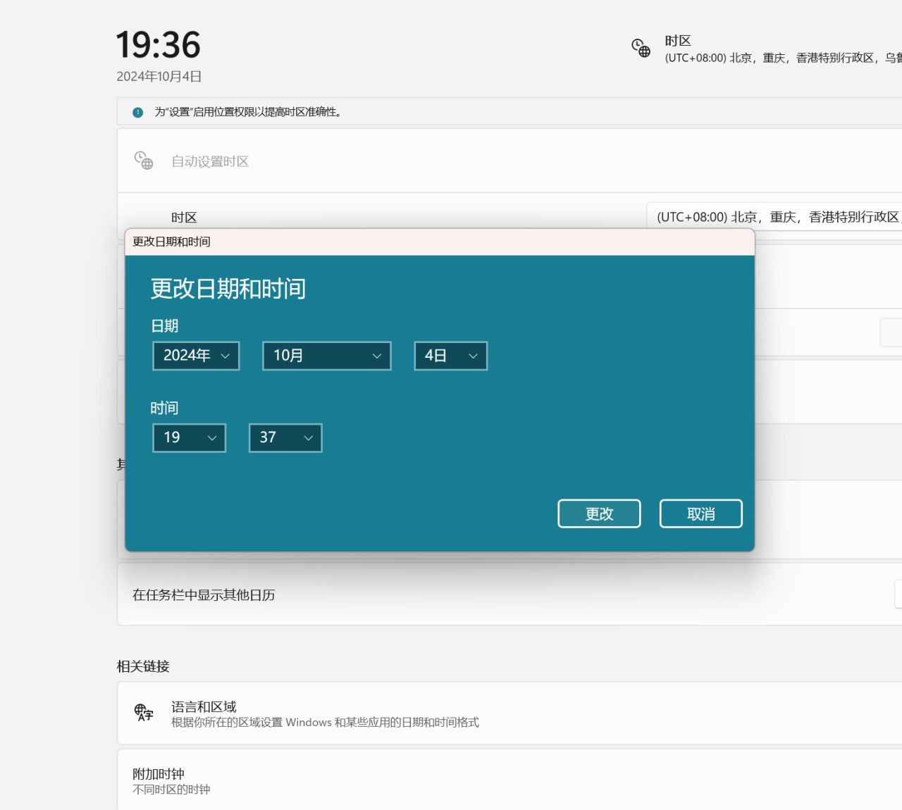
Task: Click the large 更改日期和时间 heading in the dialog
Action: 228,289
